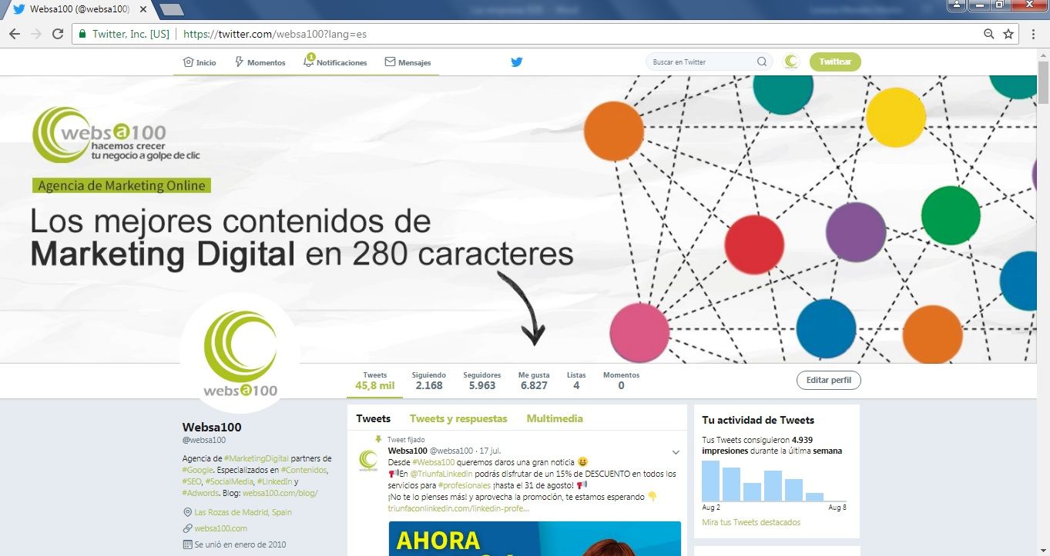Viewport: 1050px width, 556px height.
Task: Open Mira tus Tweets destacados link
Action: [x=751, y=522]
